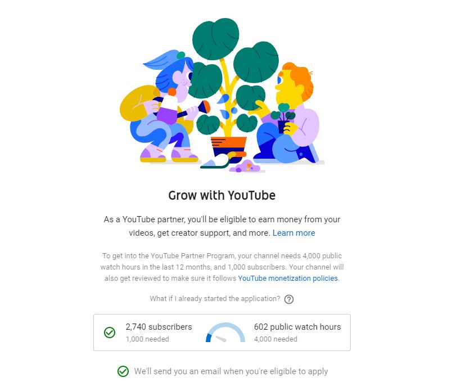Viewport: 461px width, 386px height.
Task: Click the question mark help icon
Action: pos(289,299)
